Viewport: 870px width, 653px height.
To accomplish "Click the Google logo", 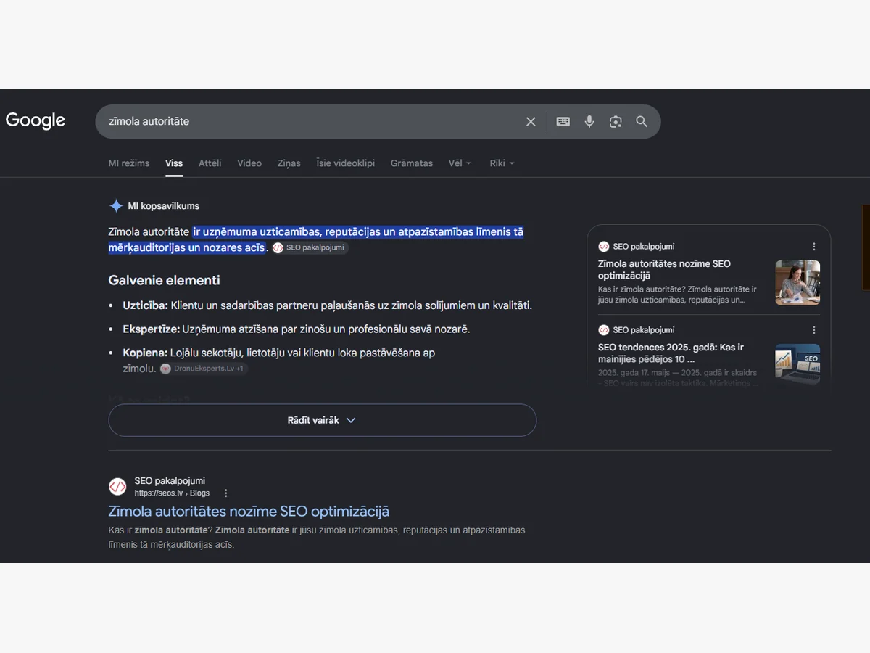I will coord(36,120).
